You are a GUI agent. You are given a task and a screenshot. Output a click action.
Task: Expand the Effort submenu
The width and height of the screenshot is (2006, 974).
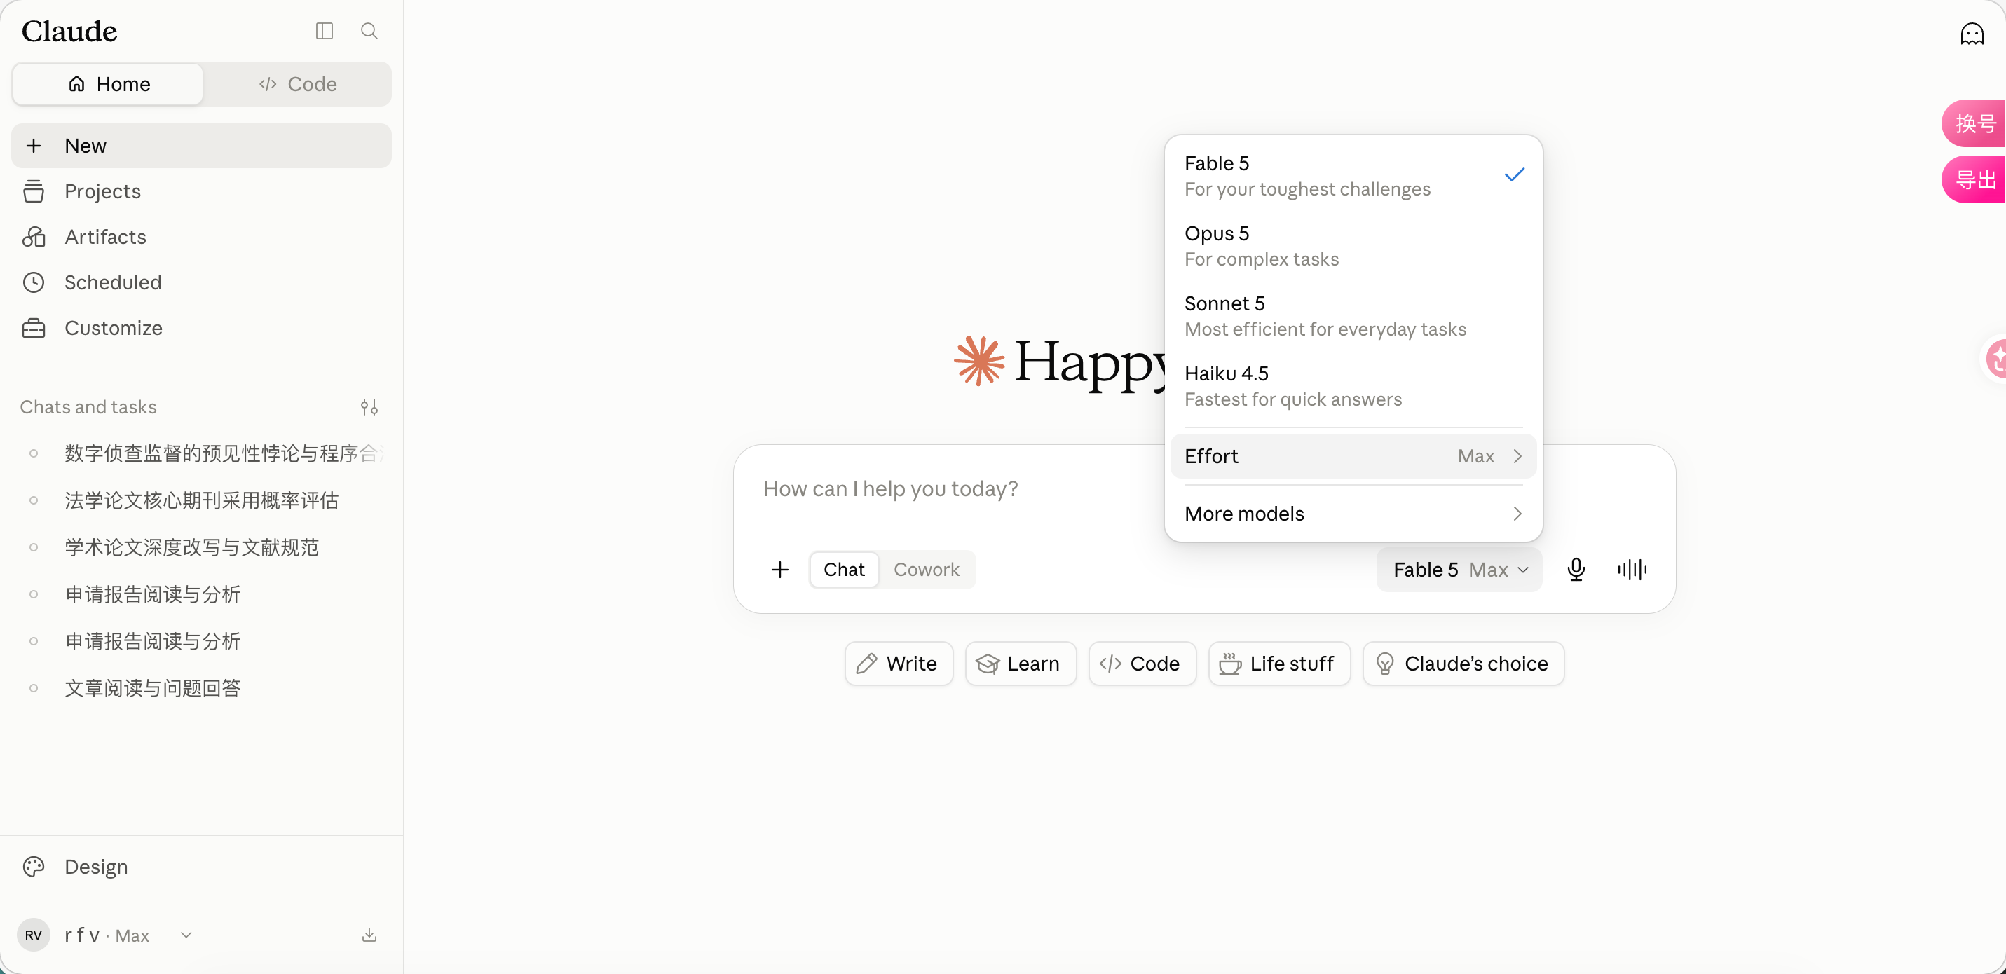(x=1353, y=456)
